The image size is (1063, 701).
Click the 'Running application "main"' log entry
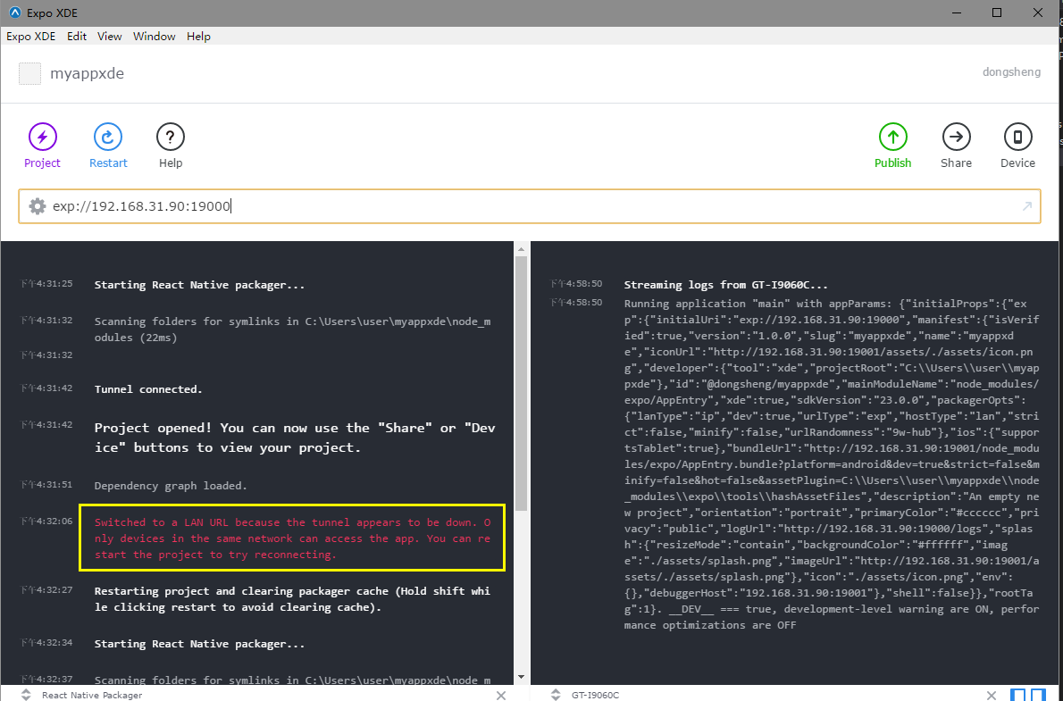pos(831,464)
